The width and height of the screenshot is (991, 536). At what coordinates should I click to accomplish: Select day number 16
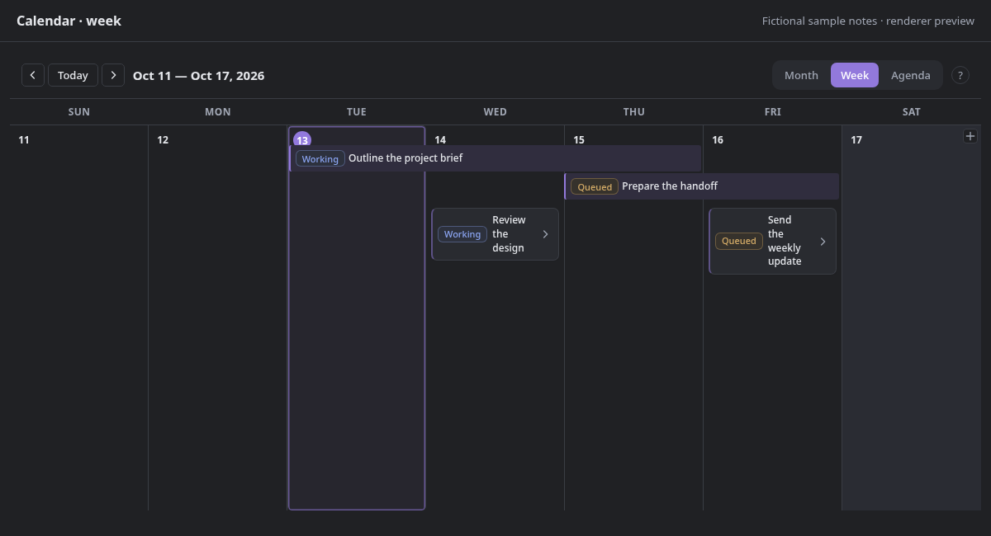(718, 140)
